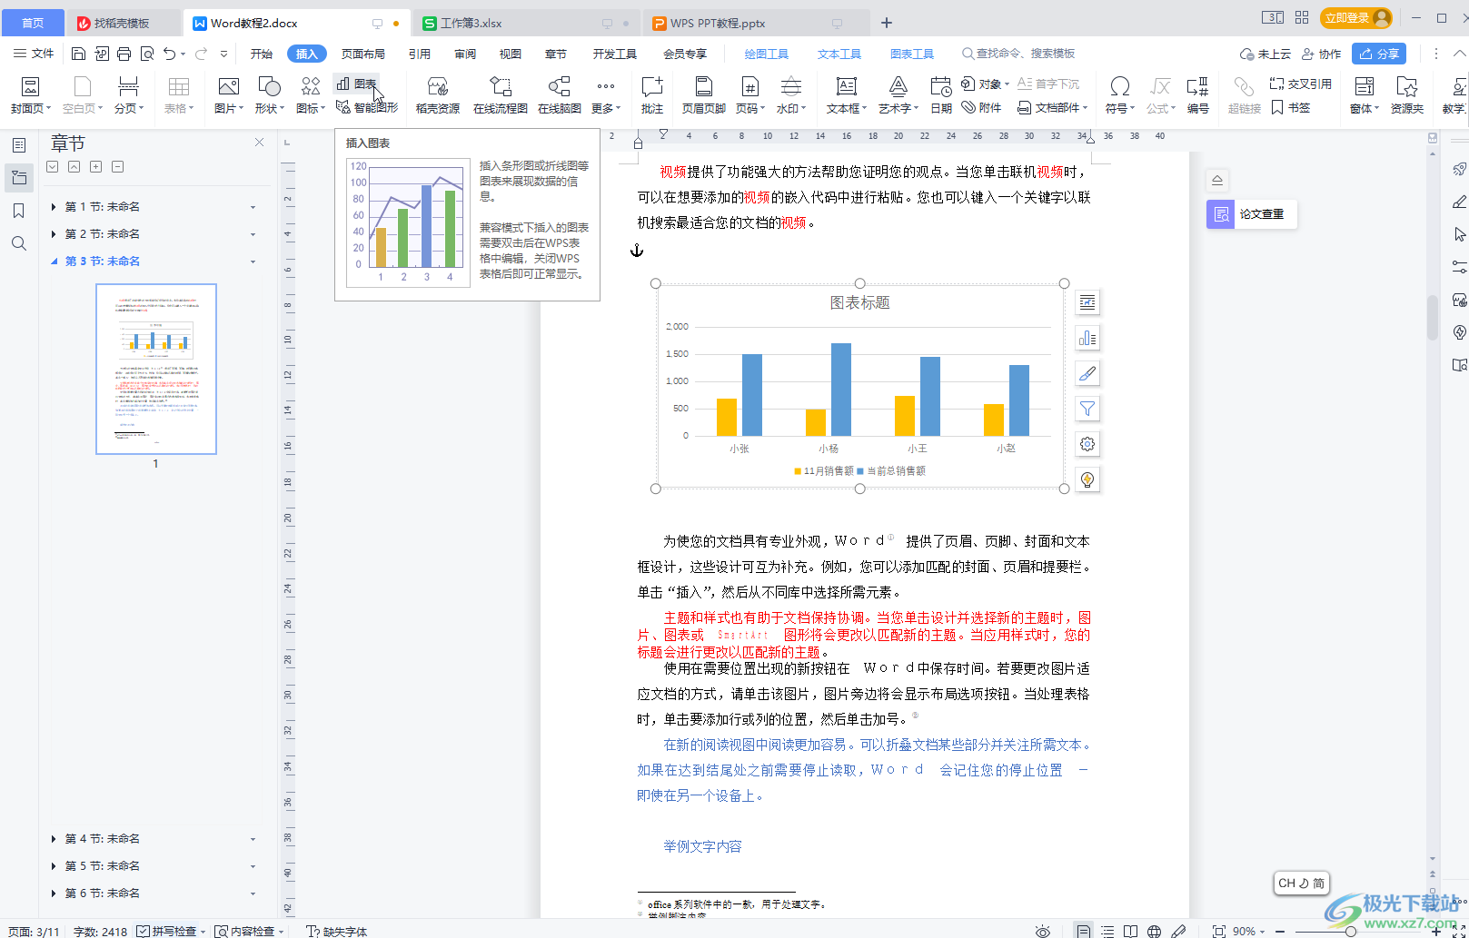Open Header and Footer (页眉页脚)
Viewport: 1469px width, 938px height.
[x=703, y=95]
